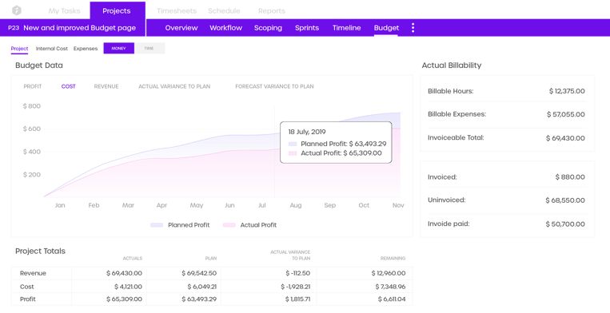This screenshot has width=610, height=313.
Task: Click the Billable Expenses value $ 57,055.00
Action: [x=566, y=114]
